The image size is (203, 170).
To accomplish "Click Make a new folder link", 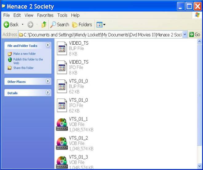I will (x=25, y=54).
